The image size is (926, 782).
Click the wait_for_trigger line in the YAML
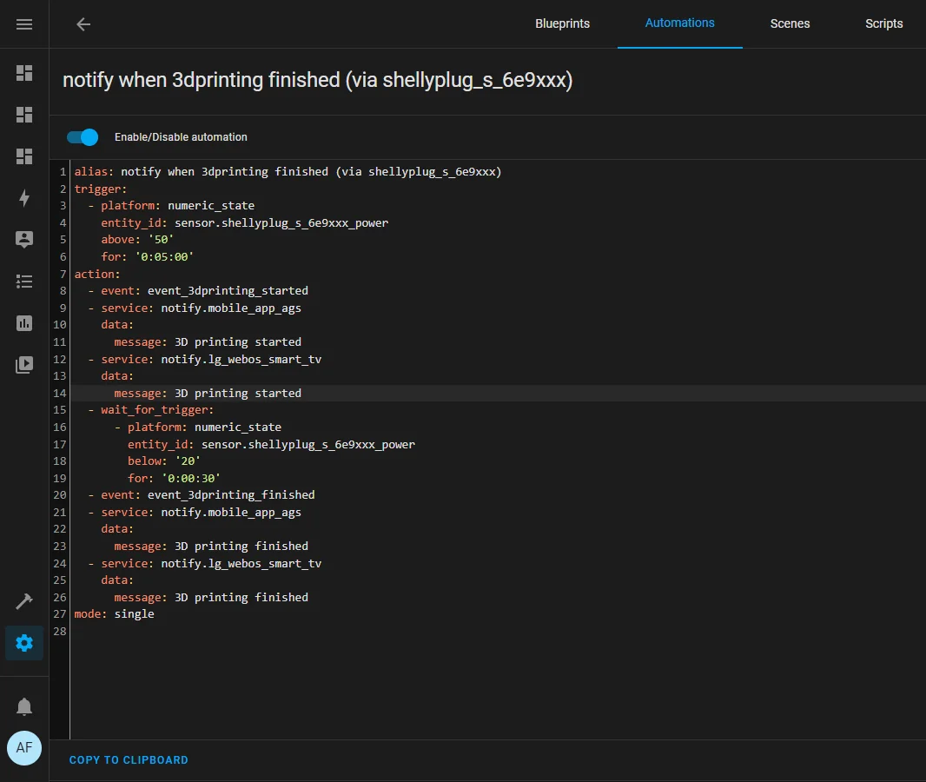(156, 410)
